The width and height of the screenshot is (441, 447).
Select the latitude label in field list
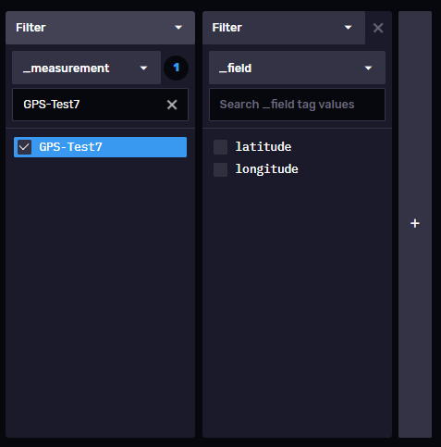coord(263,147)
